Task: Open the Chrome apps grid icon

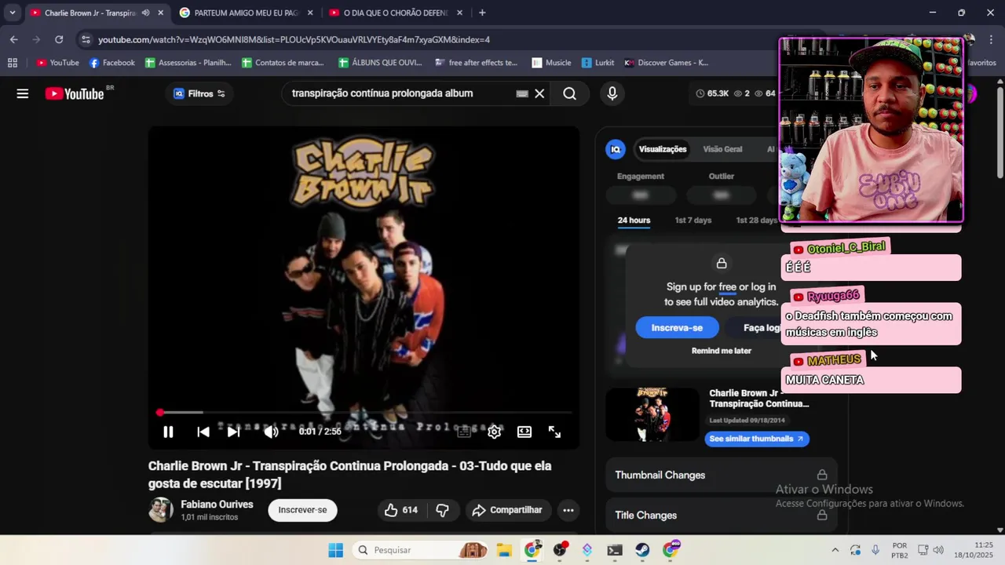Action: [x=13, y=63]
